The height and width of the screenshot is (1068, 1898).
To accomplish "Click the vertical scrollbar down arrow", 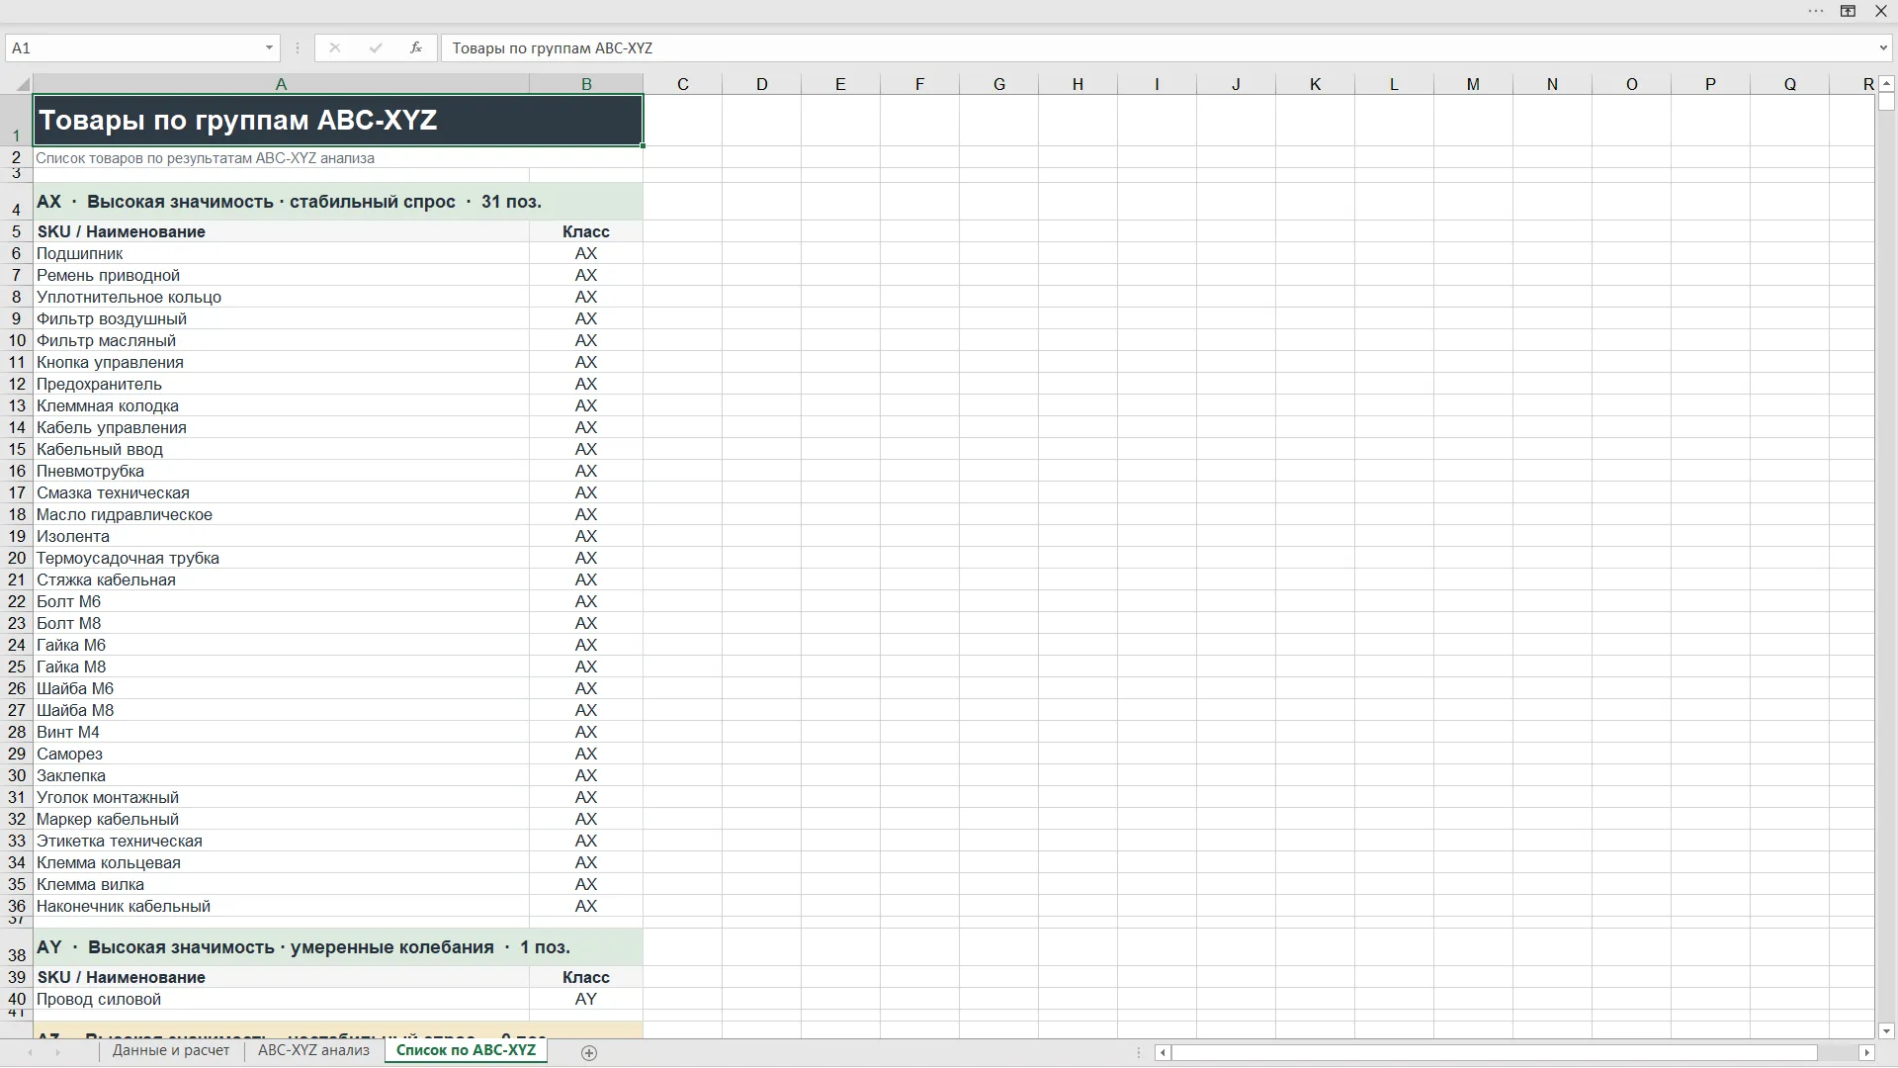I will point(1886,1030).
